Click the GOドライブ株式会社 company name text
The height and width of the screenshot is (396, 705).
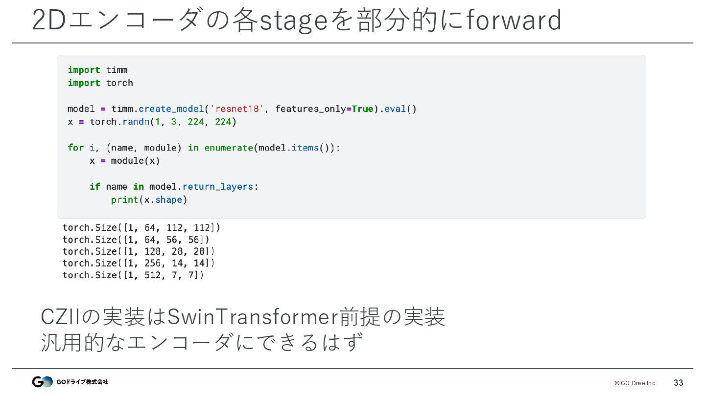coord(82,382)
